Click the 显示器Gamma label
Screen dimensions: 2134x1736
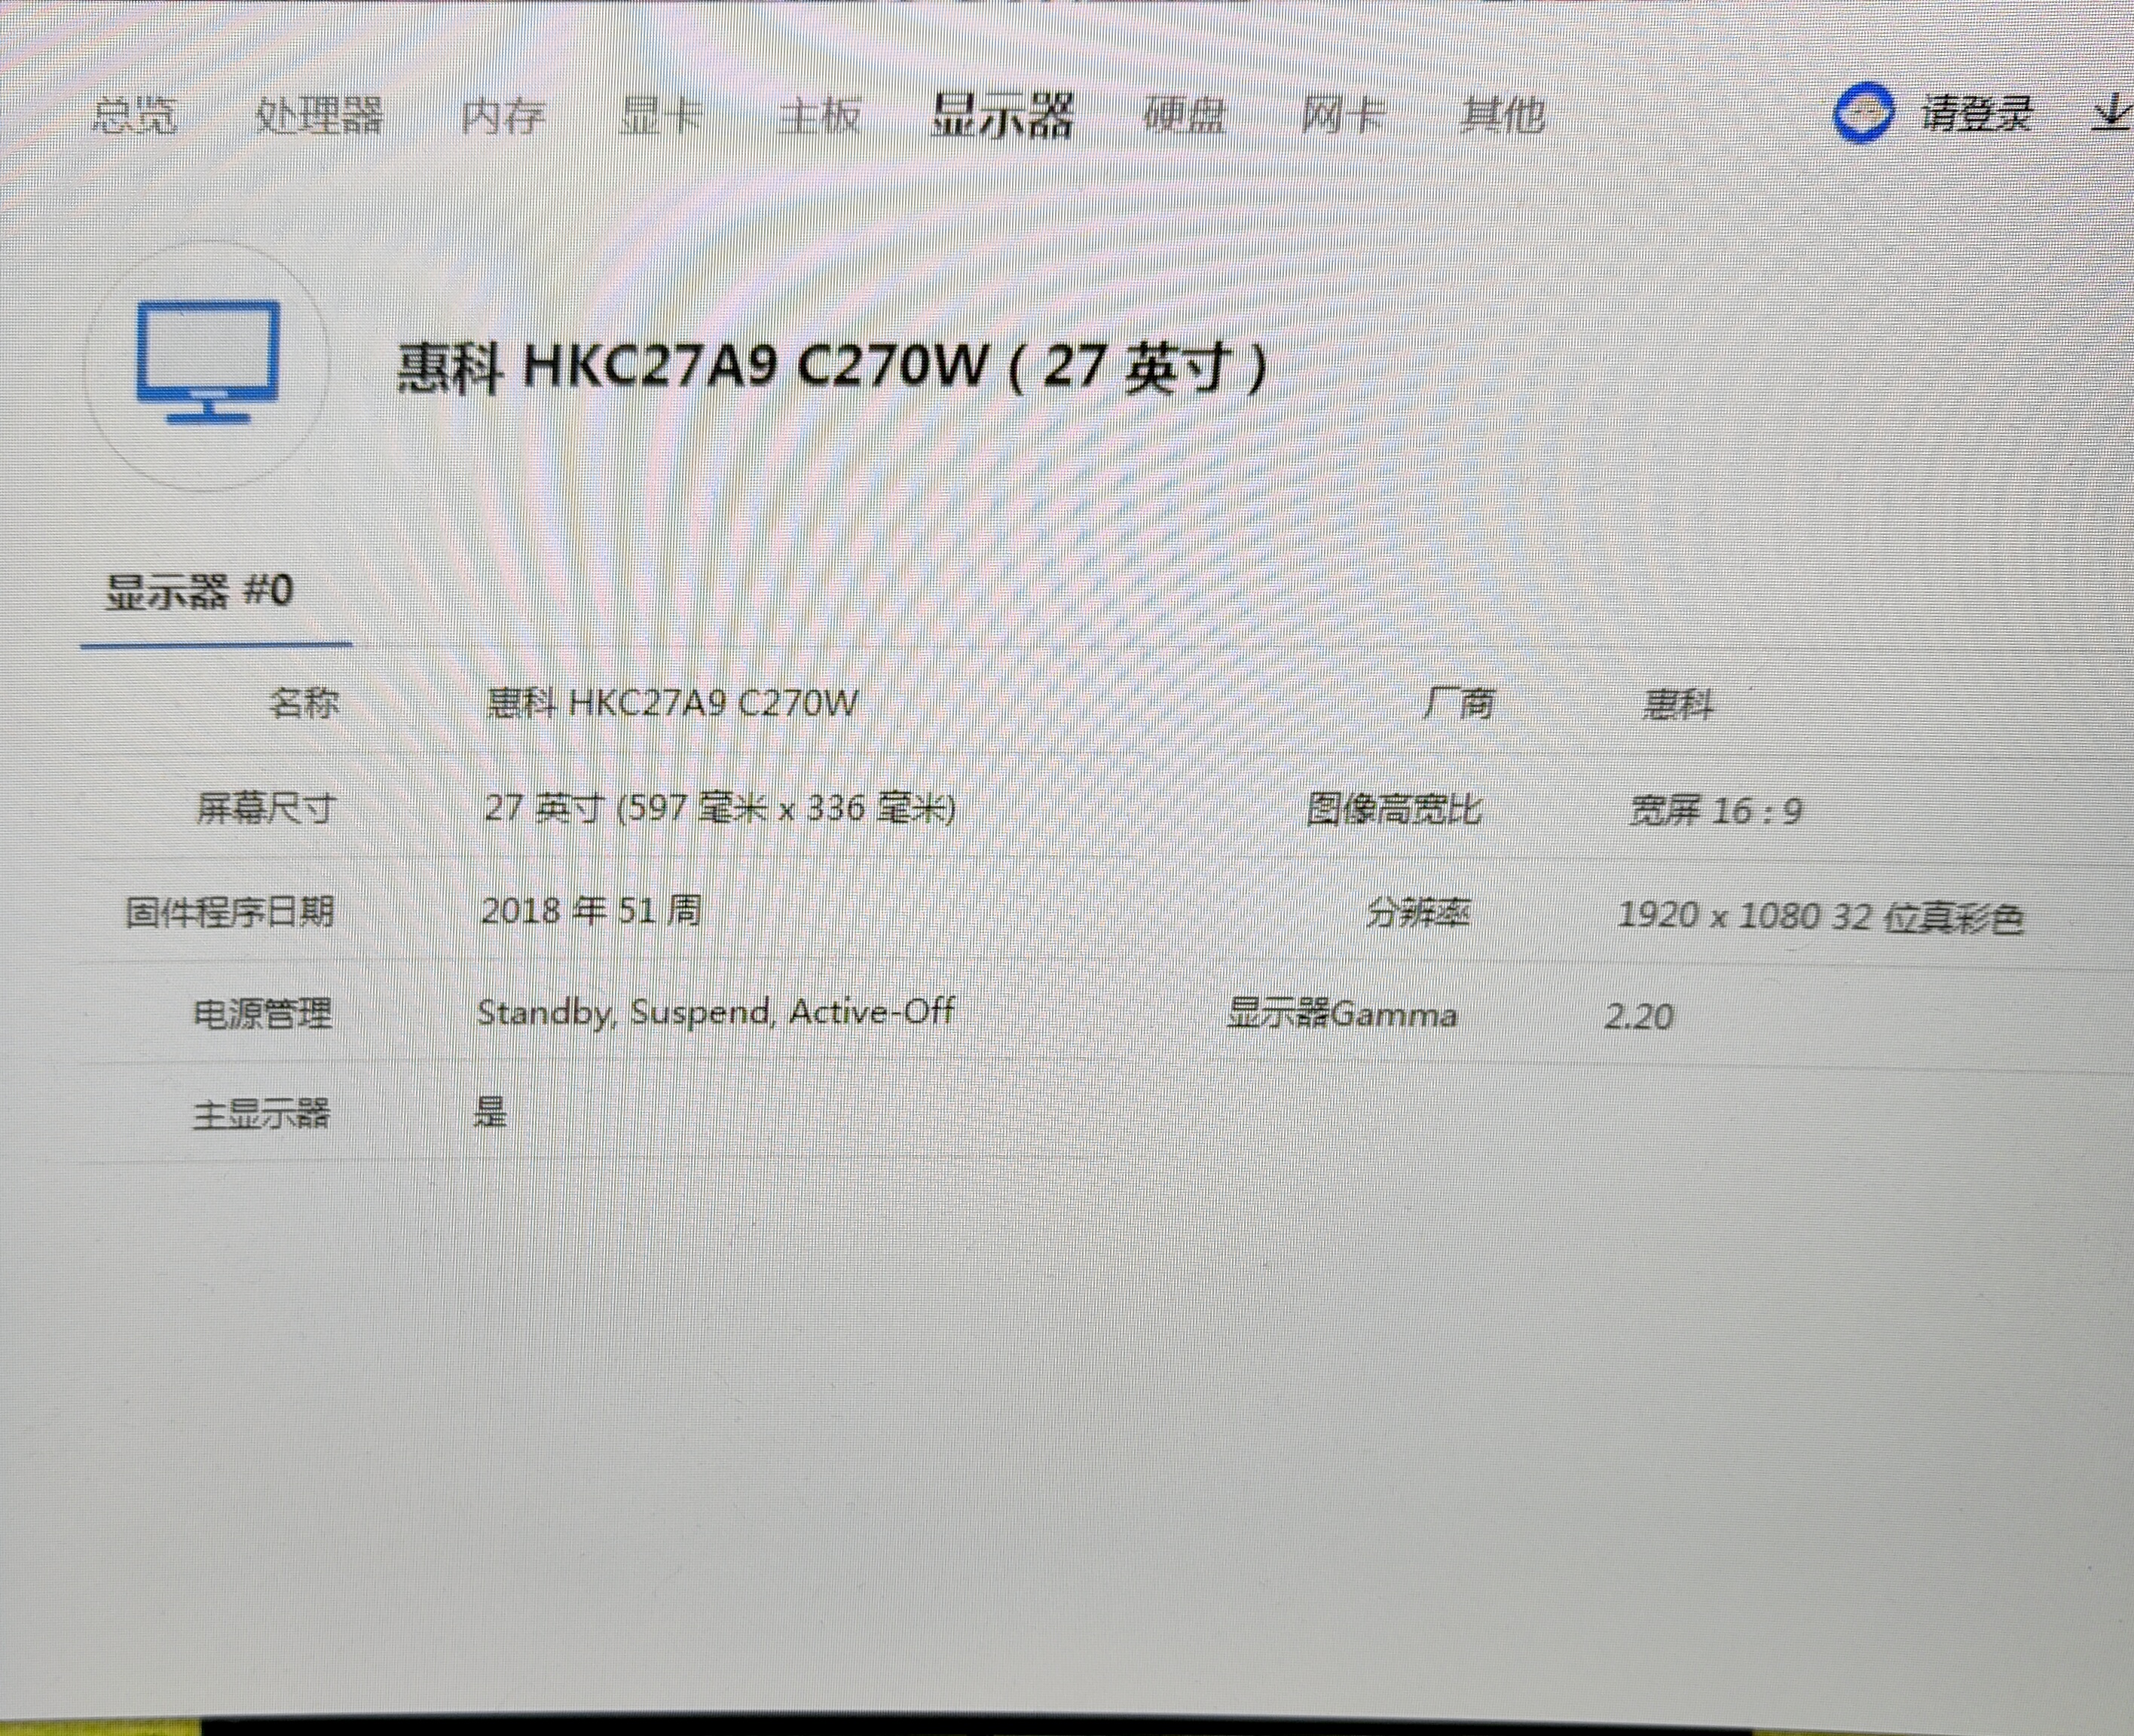(x=1343, y=1014)
